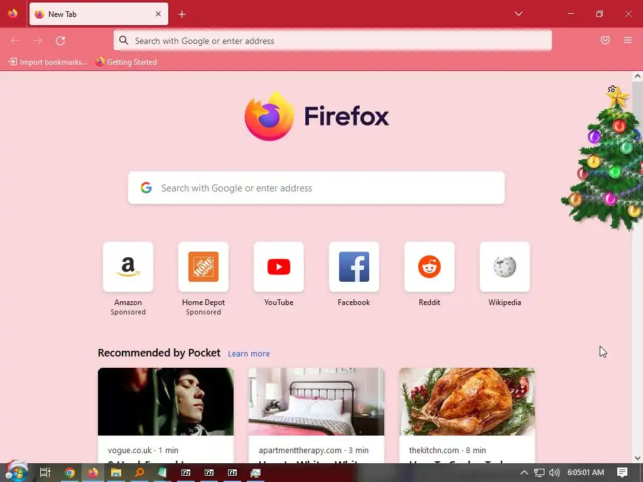Reload the current page
Viewport: 643px width, 482px height.
click(x=61, y=41)
